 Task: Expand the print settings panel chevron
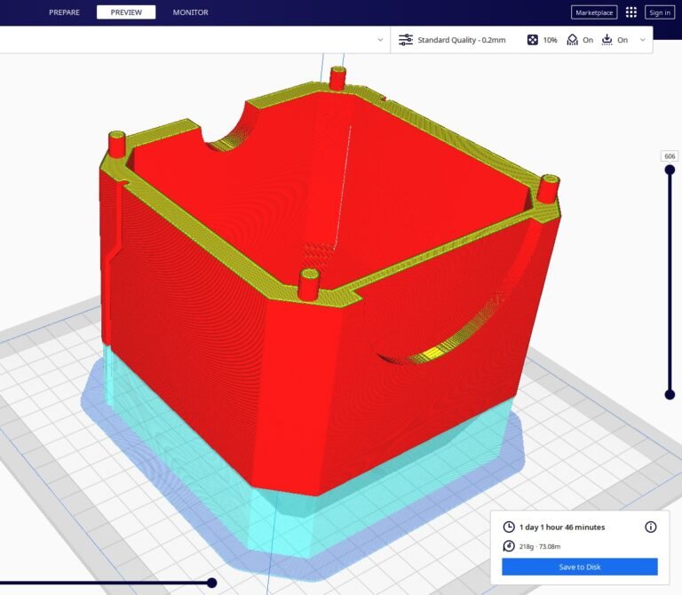[642, 40]
